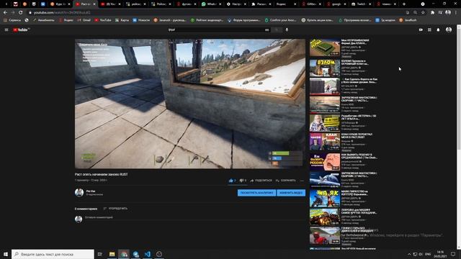Click the Rust video player area

(x=190, y=104)
